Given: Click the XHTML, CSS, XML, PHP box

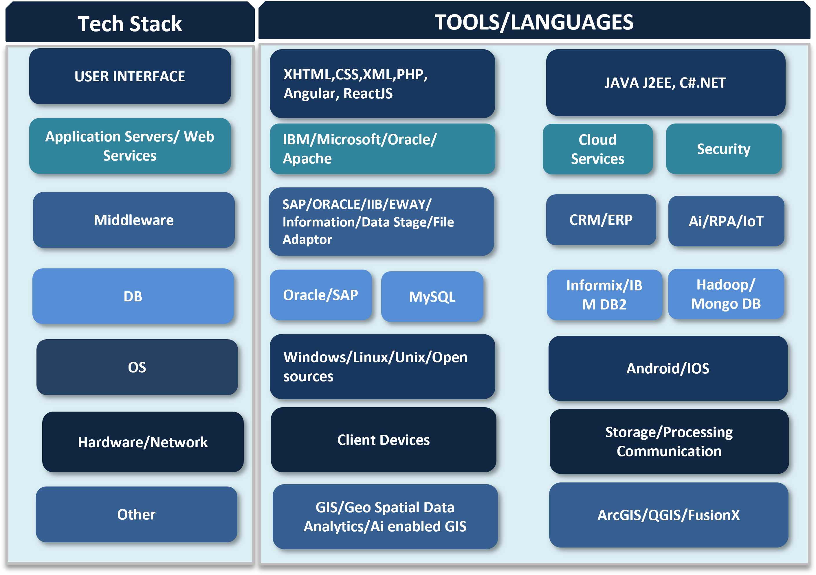Looking at the screenshot, I should pyautogui.click(x=382, y=84).
